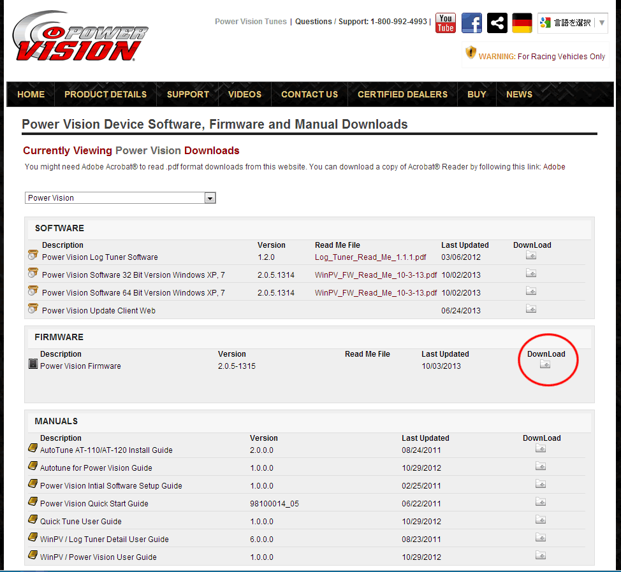This screenshot has height=572, width=621.
Task: Click the SOFTWARE section heading
Action: click(59, 228)
